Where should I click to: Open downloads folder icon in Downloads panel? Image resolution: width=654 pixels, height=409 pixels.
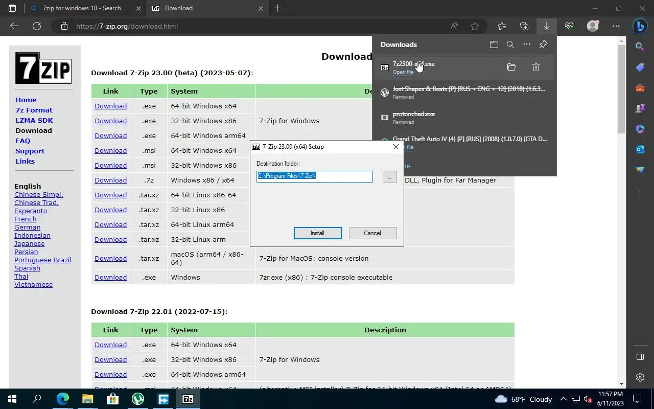pyautogui.click(x=494, y=44)
